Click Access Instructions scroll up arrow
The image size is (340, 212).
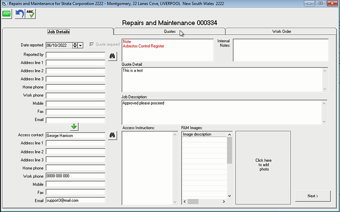tap(175, 135)
